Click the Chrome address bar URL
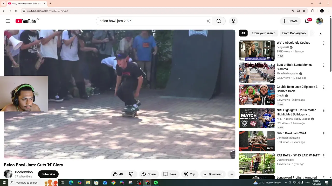Screen dimensions: 332x186 [x=47, y=11]
